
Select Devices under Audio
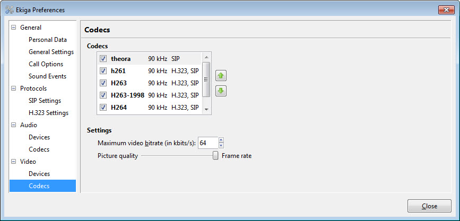pos(39,137)
